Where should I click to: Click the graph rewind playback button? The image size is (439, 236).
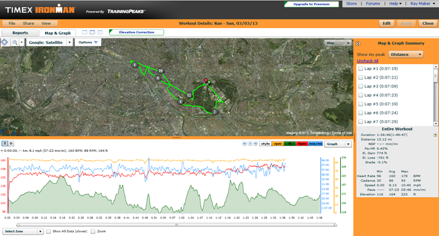(244, 144)
